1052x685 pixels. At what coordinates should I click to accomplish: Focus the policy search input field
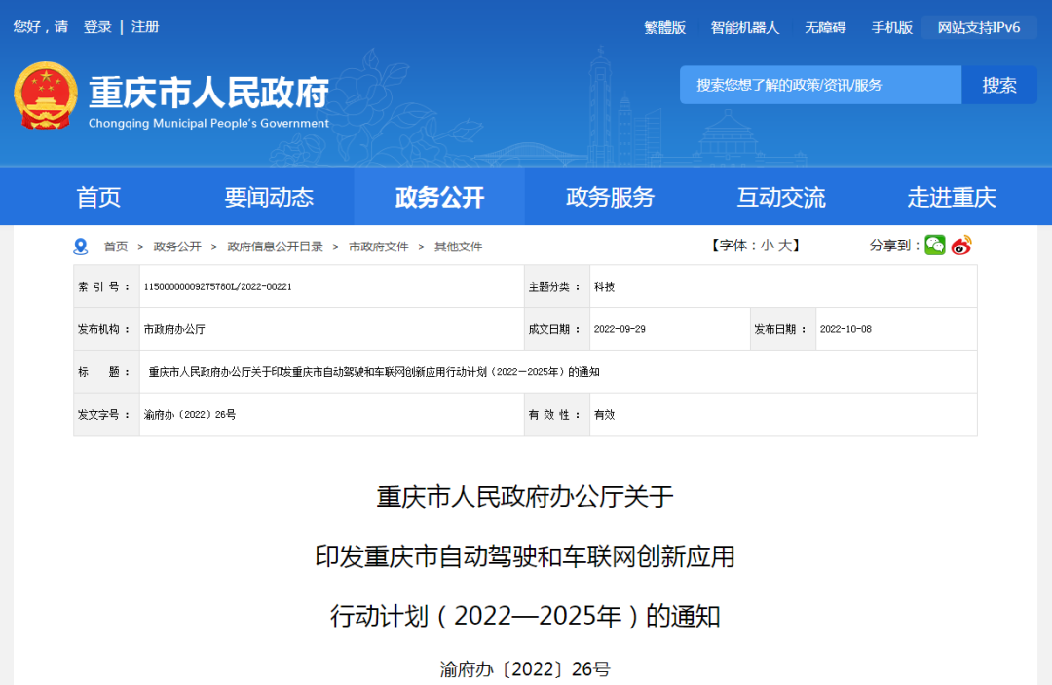pyautogui.click(x=820, y=86)
